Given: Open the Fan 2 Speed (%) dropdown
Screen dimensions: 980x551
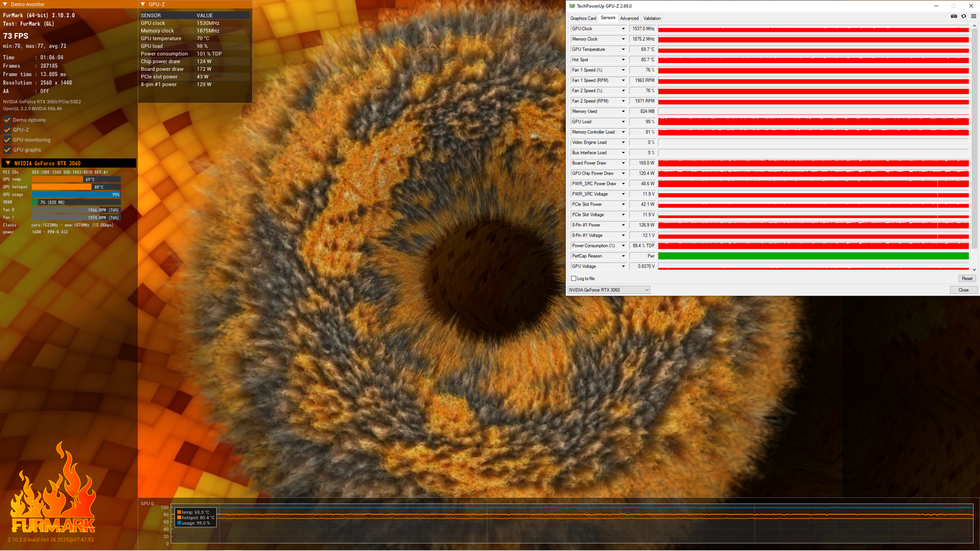Looking at the screenshot, I should click(x=623, y=91).
